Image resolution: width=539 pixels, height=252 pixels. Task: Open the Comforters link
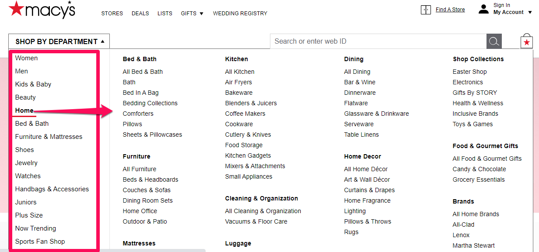point(138,114)
